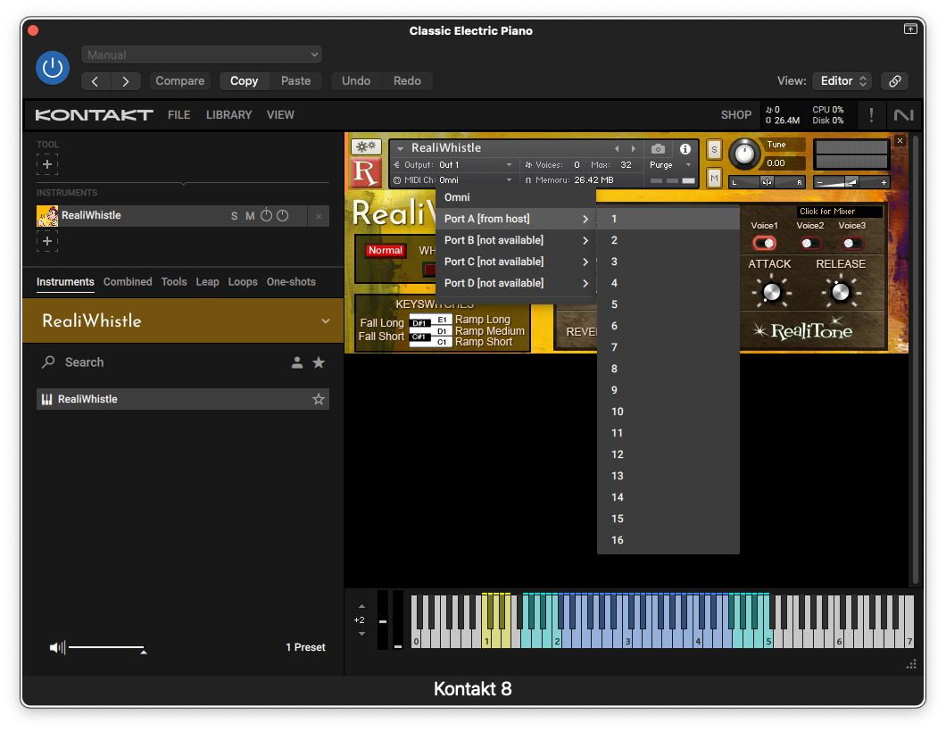Switch to the Loops tab
The height and width of the screenshot is (732, 946).
point(243,282)
